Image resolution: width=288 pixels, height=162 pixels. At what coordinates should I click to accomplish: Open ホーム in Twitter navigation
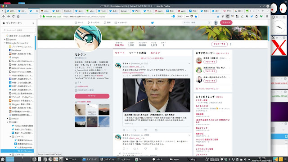pyautogui.click(x=79, y=22)
